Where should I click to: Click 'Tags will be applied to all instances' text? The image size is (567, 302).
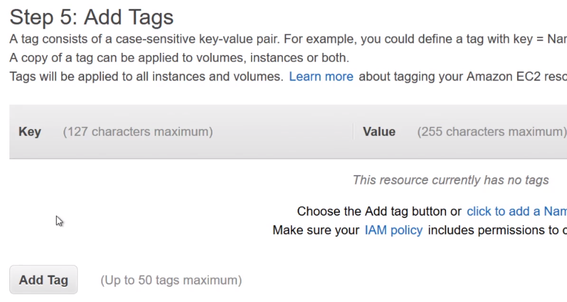tap(146, 76)
